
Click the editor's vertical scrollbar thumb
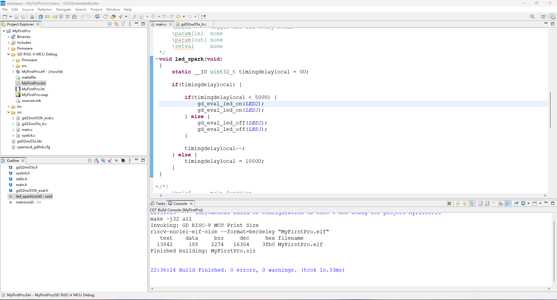coord(550,110)
